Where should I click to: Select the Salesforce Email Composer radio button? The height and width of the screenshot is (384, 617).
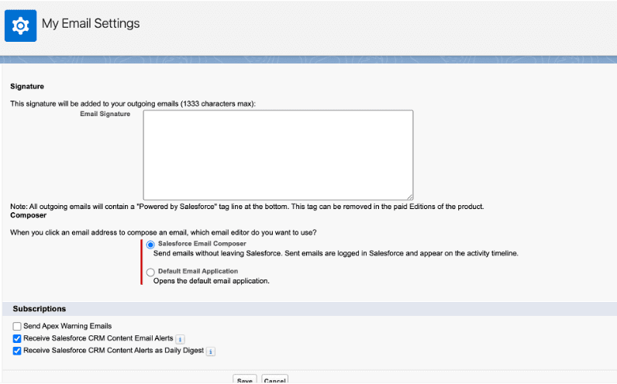coord(150,245)
